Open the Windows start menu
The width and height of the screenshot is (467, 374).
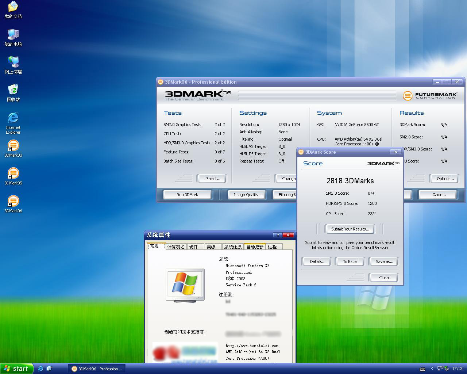17,369
